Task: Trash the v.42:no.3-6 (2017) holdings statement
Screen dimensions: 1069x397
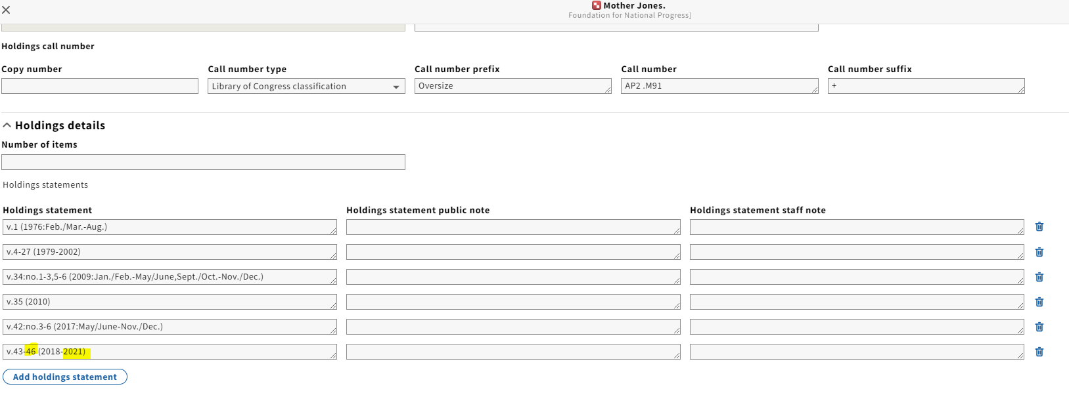Action: pos(1039,327)
